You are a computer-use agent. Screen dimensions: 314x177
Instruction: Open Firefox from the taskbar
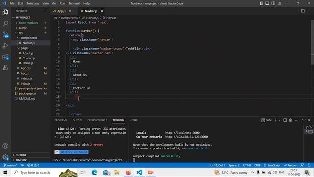pos(128,172)
